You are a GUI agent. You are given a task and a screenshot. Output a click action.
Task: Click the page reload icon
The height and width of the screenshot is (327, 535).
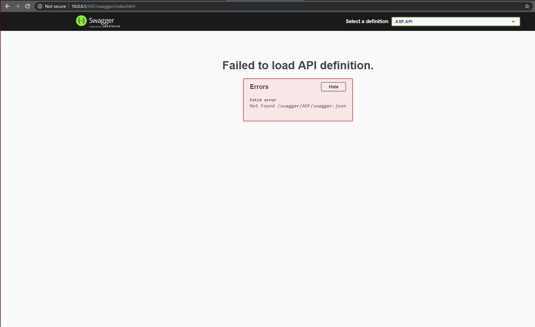(28, 6)
